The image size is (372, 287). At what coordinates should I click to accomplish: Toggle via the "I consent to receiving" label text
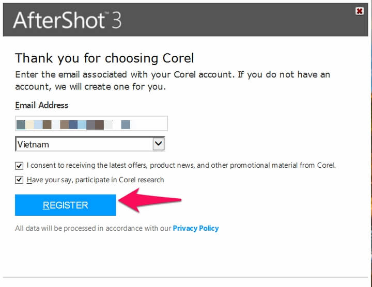click(x=181, y=165)
